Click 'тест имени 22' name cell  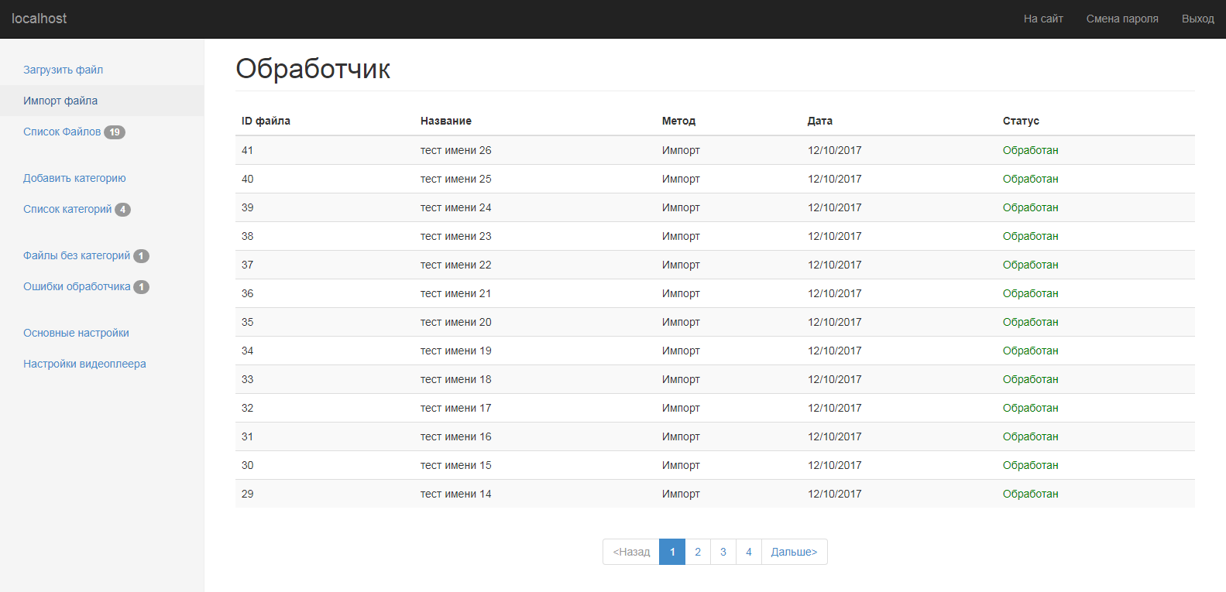tap(456, 265)
